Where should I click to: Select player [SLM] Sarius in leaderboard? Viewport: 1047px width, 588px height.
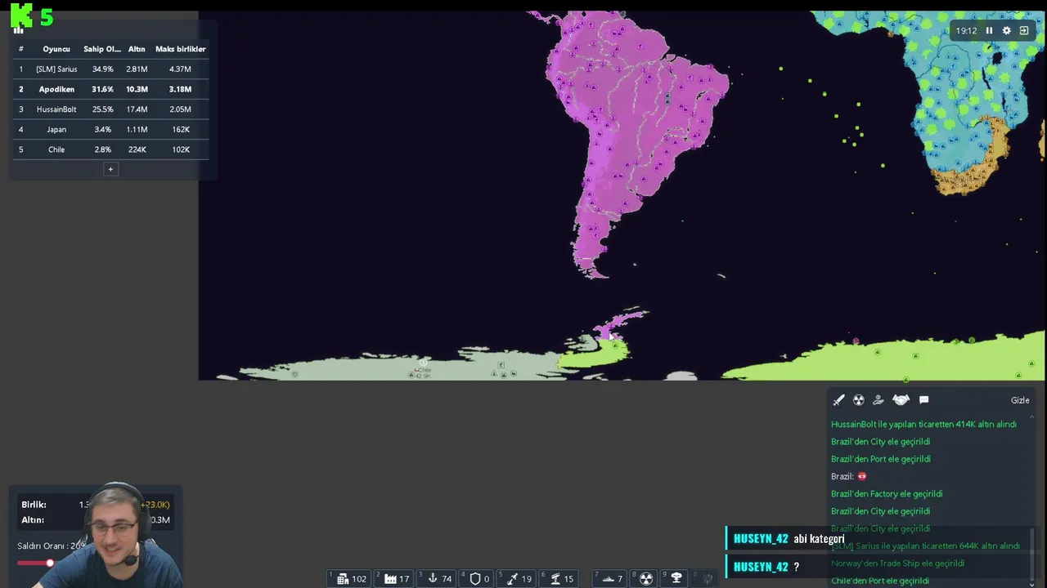coord(56,69)
